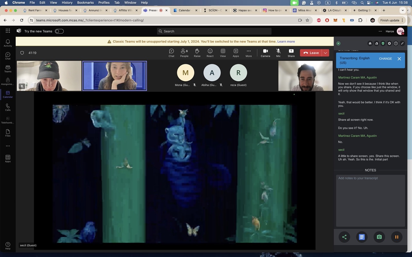Image resolution: width=412 pixels, height=257 pixels.
Task: Open the app launcher grid icon
Action: (x=8, y=31)
